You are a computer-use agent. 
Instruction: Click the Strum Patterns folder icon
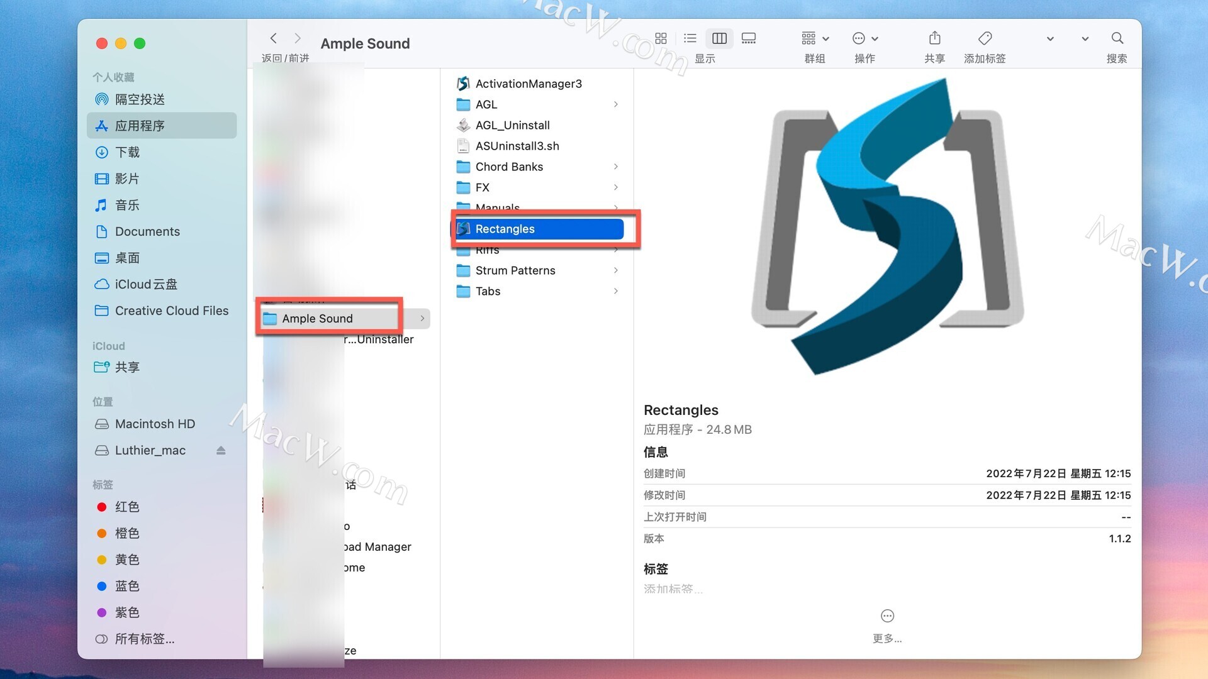[464, 270]
